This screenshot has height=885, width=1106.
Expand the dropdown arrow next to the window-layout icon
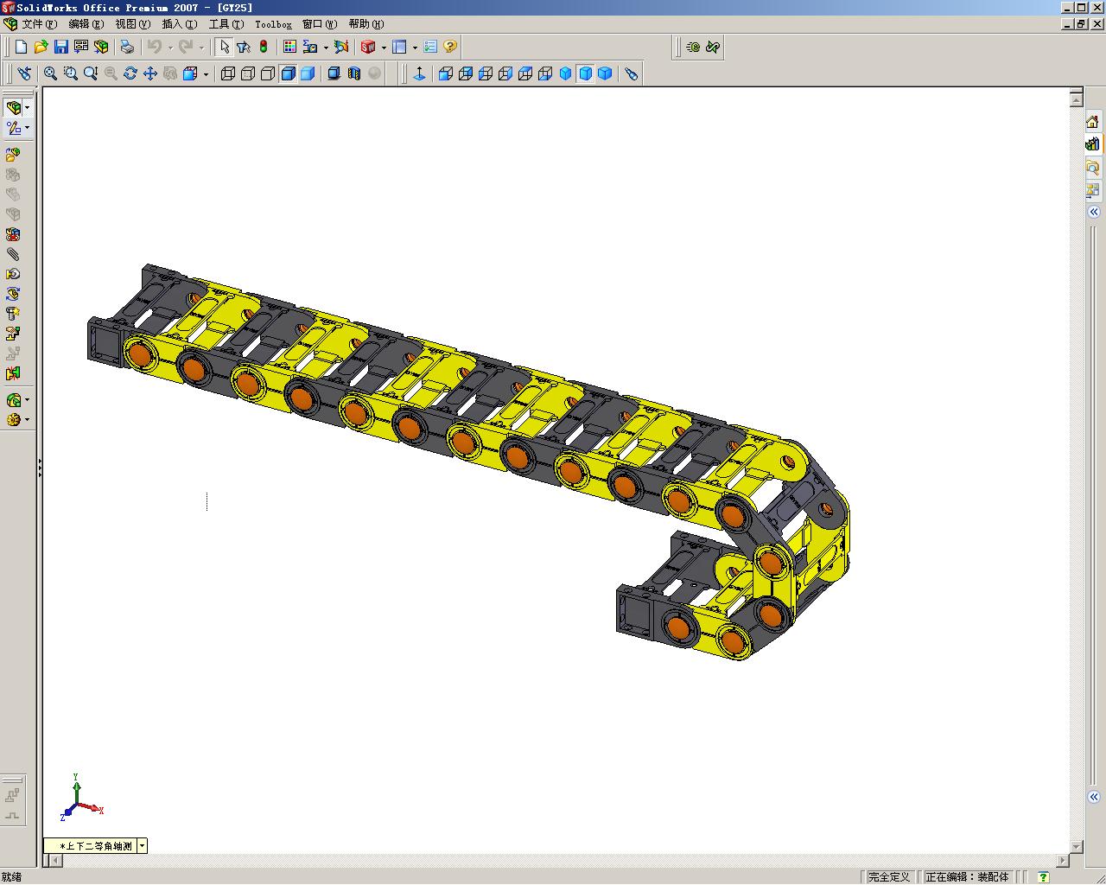coord(414,47)
